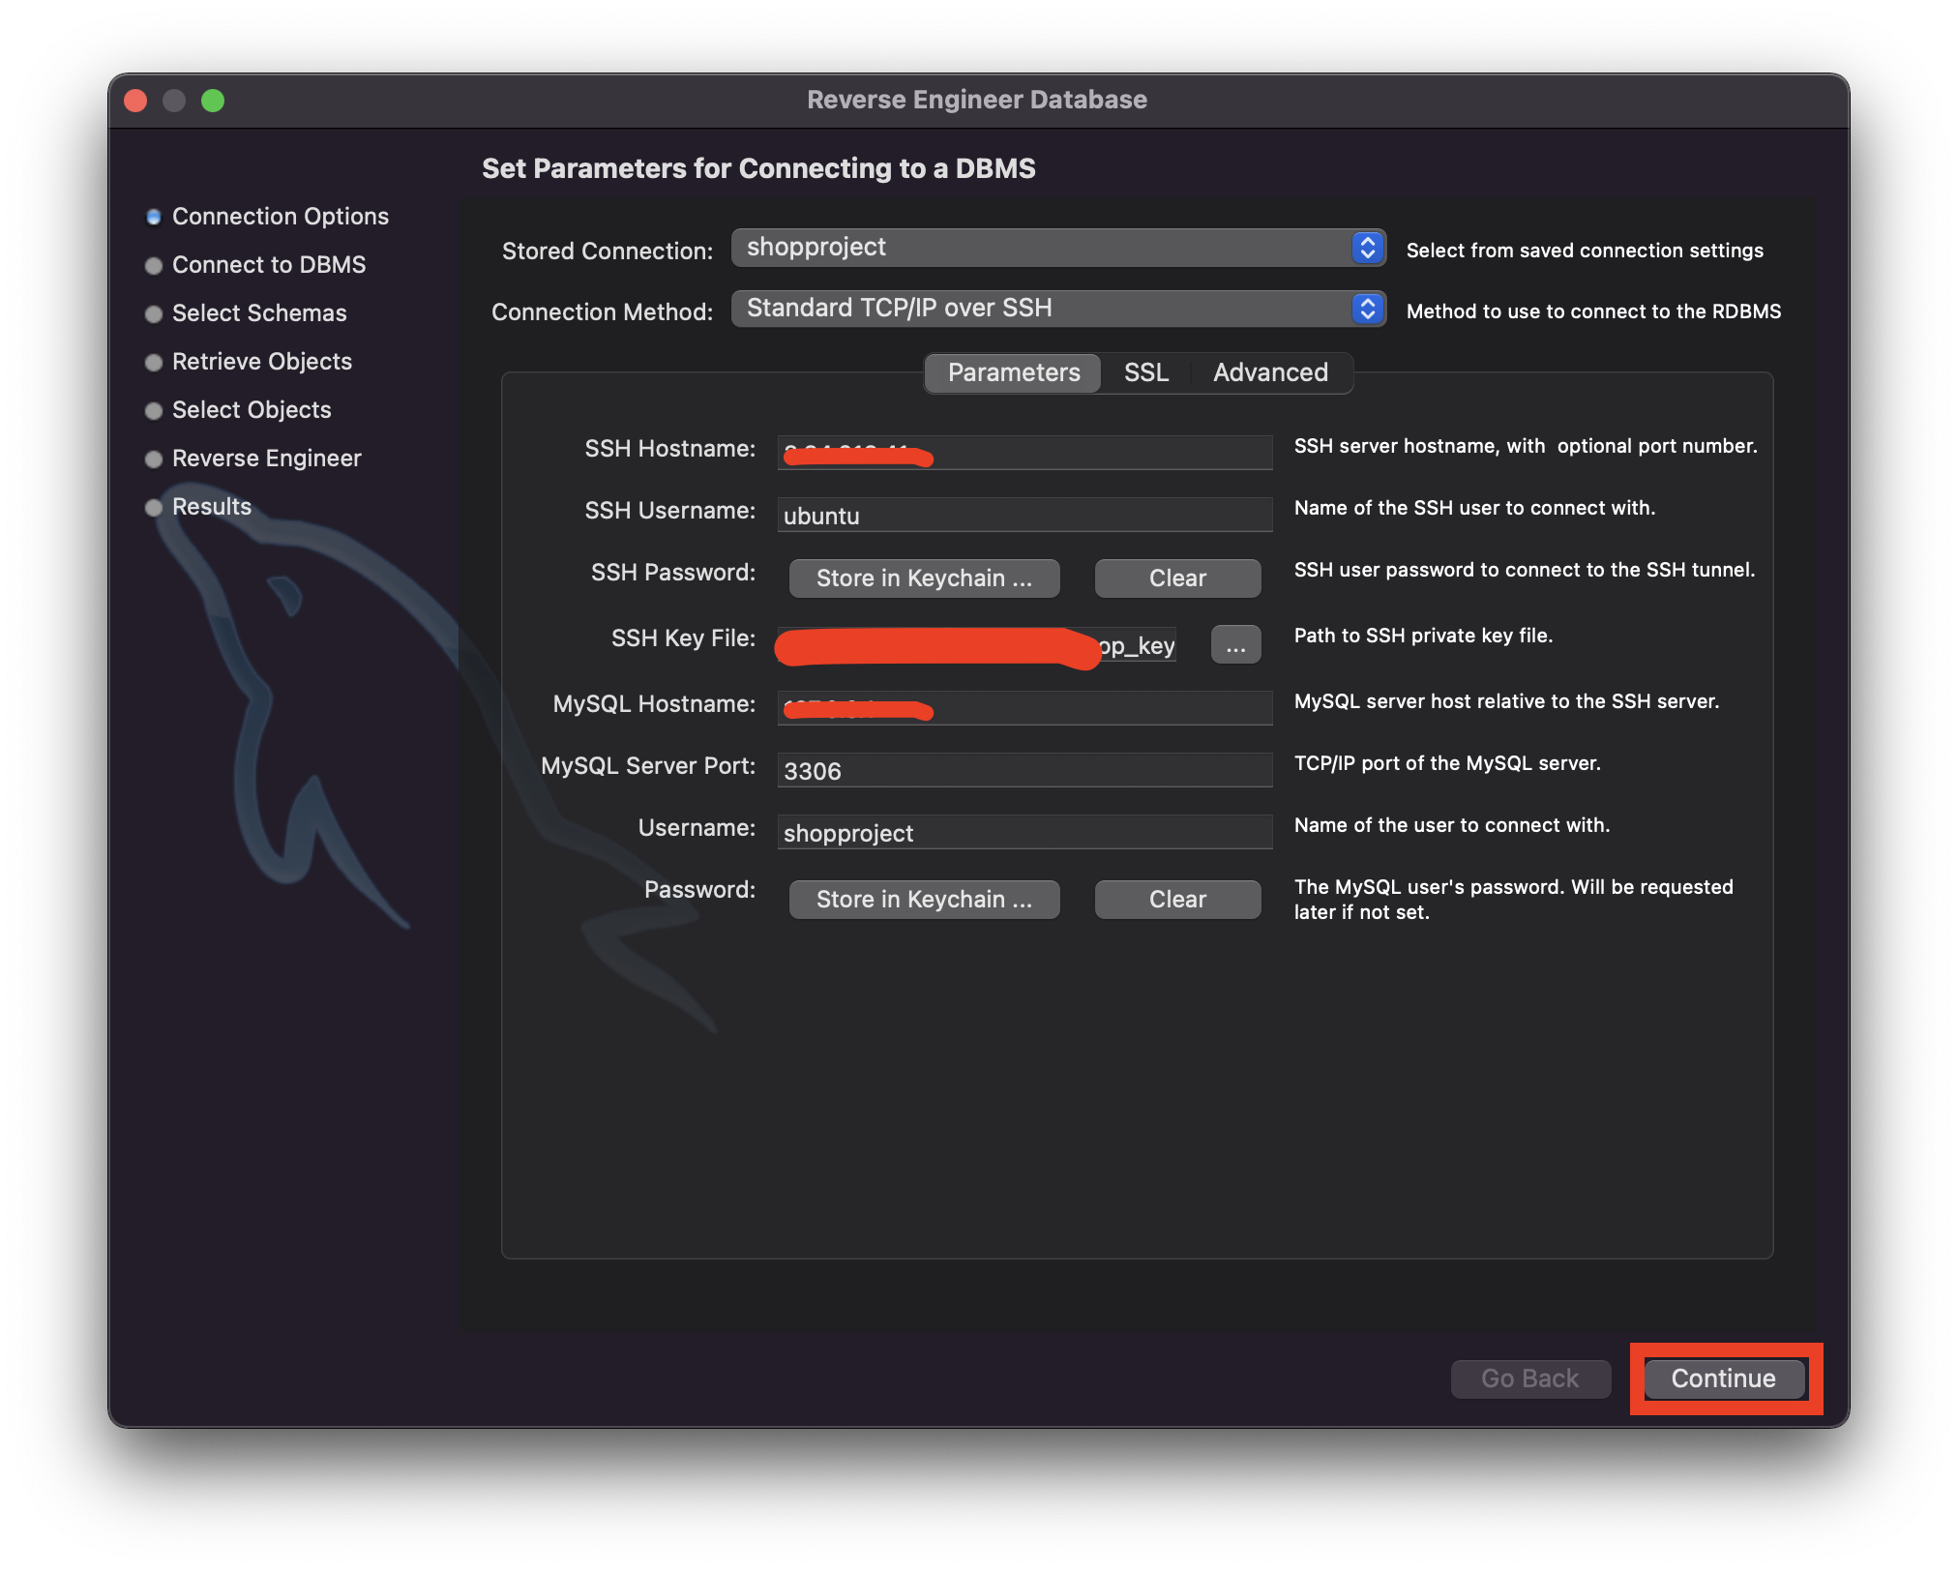Click the red close window button

pyautogui.click(x=135, y=101)
